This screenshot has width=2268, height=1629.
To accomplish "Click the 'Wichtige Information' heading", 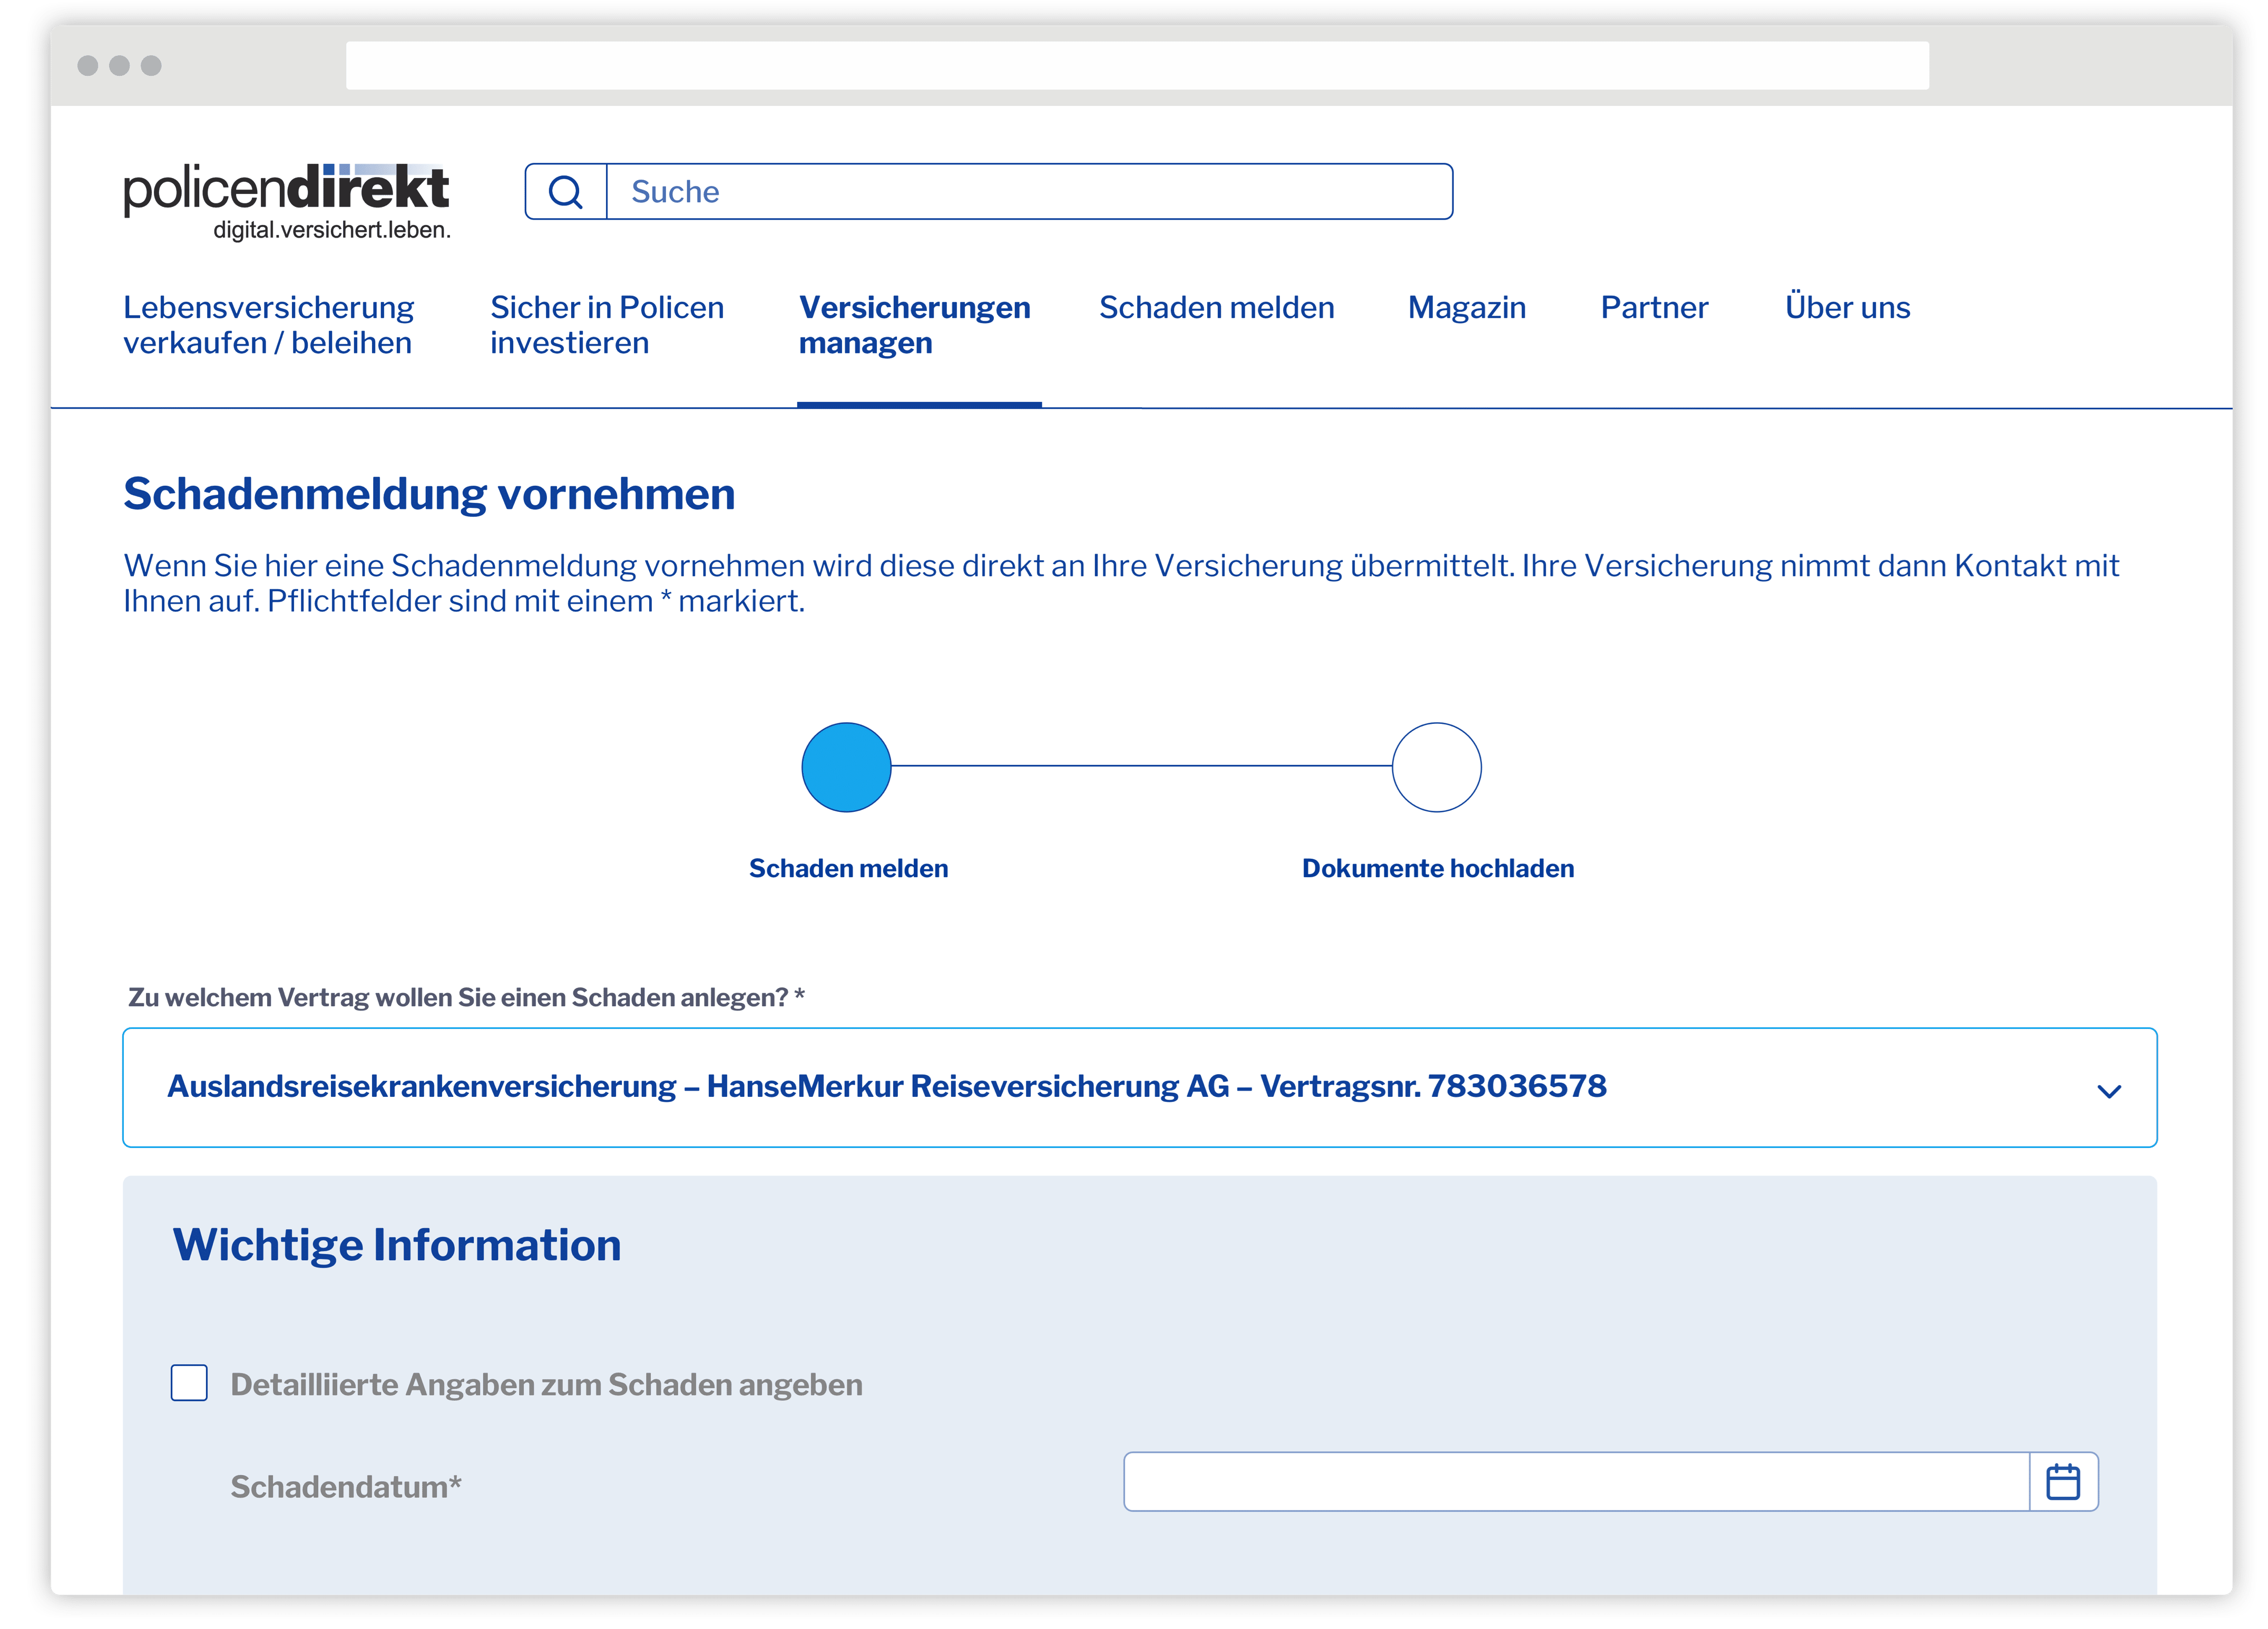I will tap(397, 1245).
